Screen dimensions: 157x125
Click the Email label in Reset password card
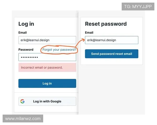click(x=89, y=33)
